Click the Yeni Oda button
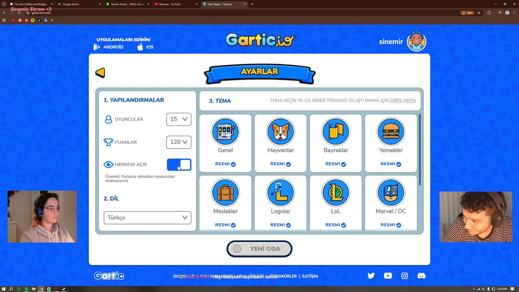Image resolution: width=519 pixels, height=292 pixels. 259,249
